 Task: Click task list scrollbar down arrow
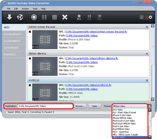coord(153,99)
